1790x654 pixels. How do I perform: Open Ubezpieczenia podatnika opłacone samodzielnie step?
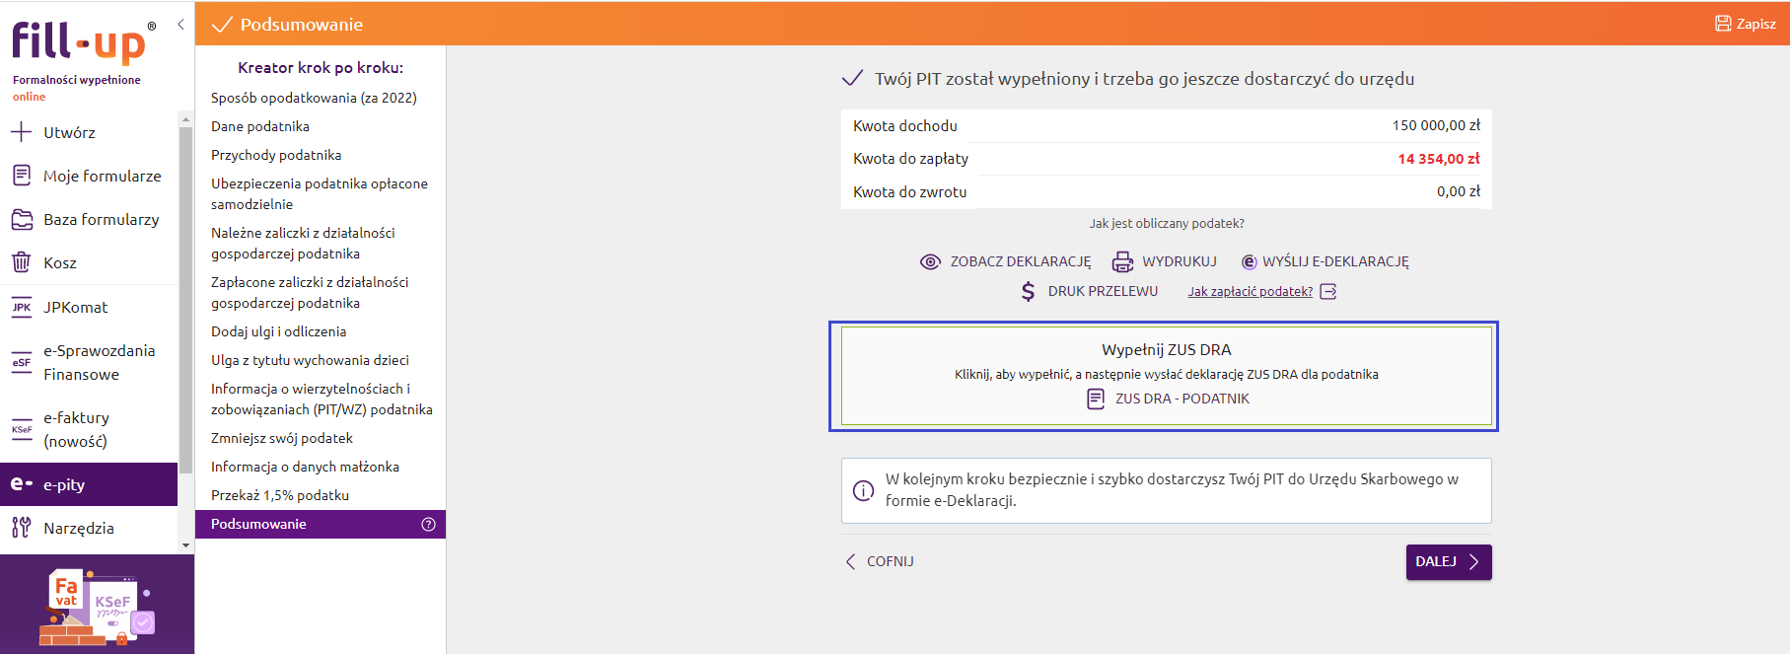[x=320, y=193]
